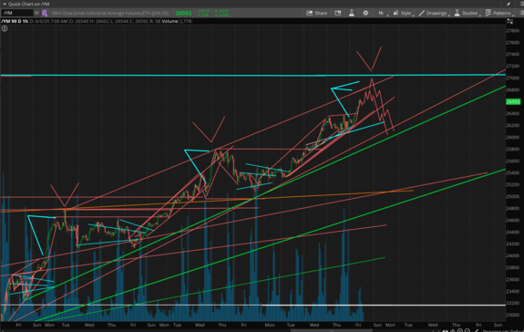Open the Share menu
The image size is (524, 332).
(317, 13)
